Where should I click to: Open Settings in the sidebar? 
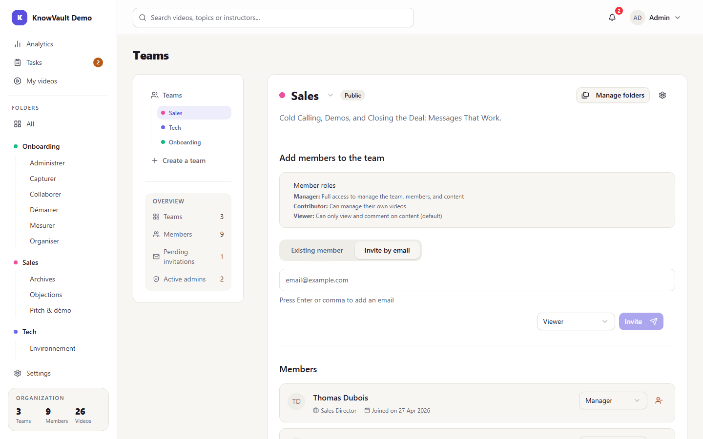pos(58,373)
